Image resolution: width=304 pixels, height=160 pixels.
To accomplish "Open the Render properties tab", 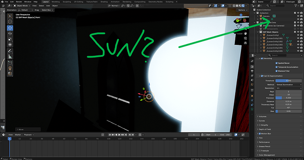I will pos(252,66).
